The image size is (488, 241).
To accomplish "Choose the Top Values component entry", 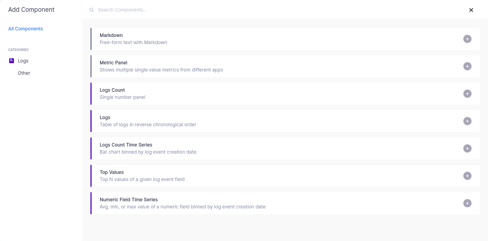I will [285, 176].
